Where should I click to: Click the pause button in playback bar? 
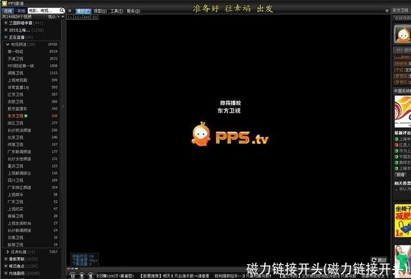(73, 275)
